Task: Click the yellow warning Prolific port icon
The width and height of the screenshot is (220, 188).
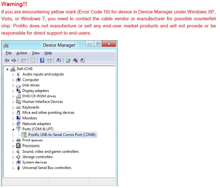Action: pos(24,135)
